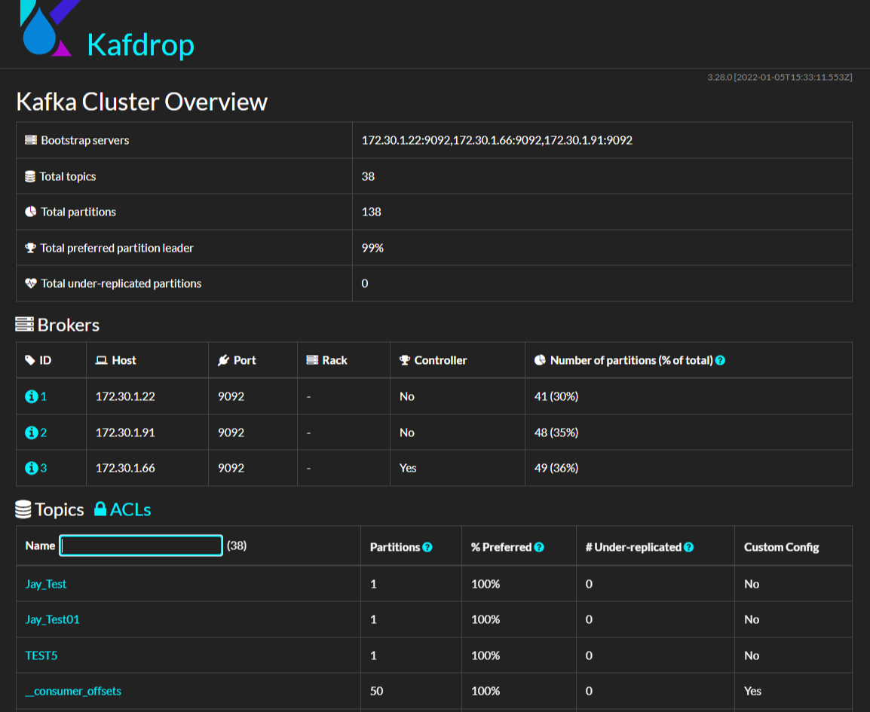
Task: Click the server icon beside Brokers heading
Action: coord(24,325)
